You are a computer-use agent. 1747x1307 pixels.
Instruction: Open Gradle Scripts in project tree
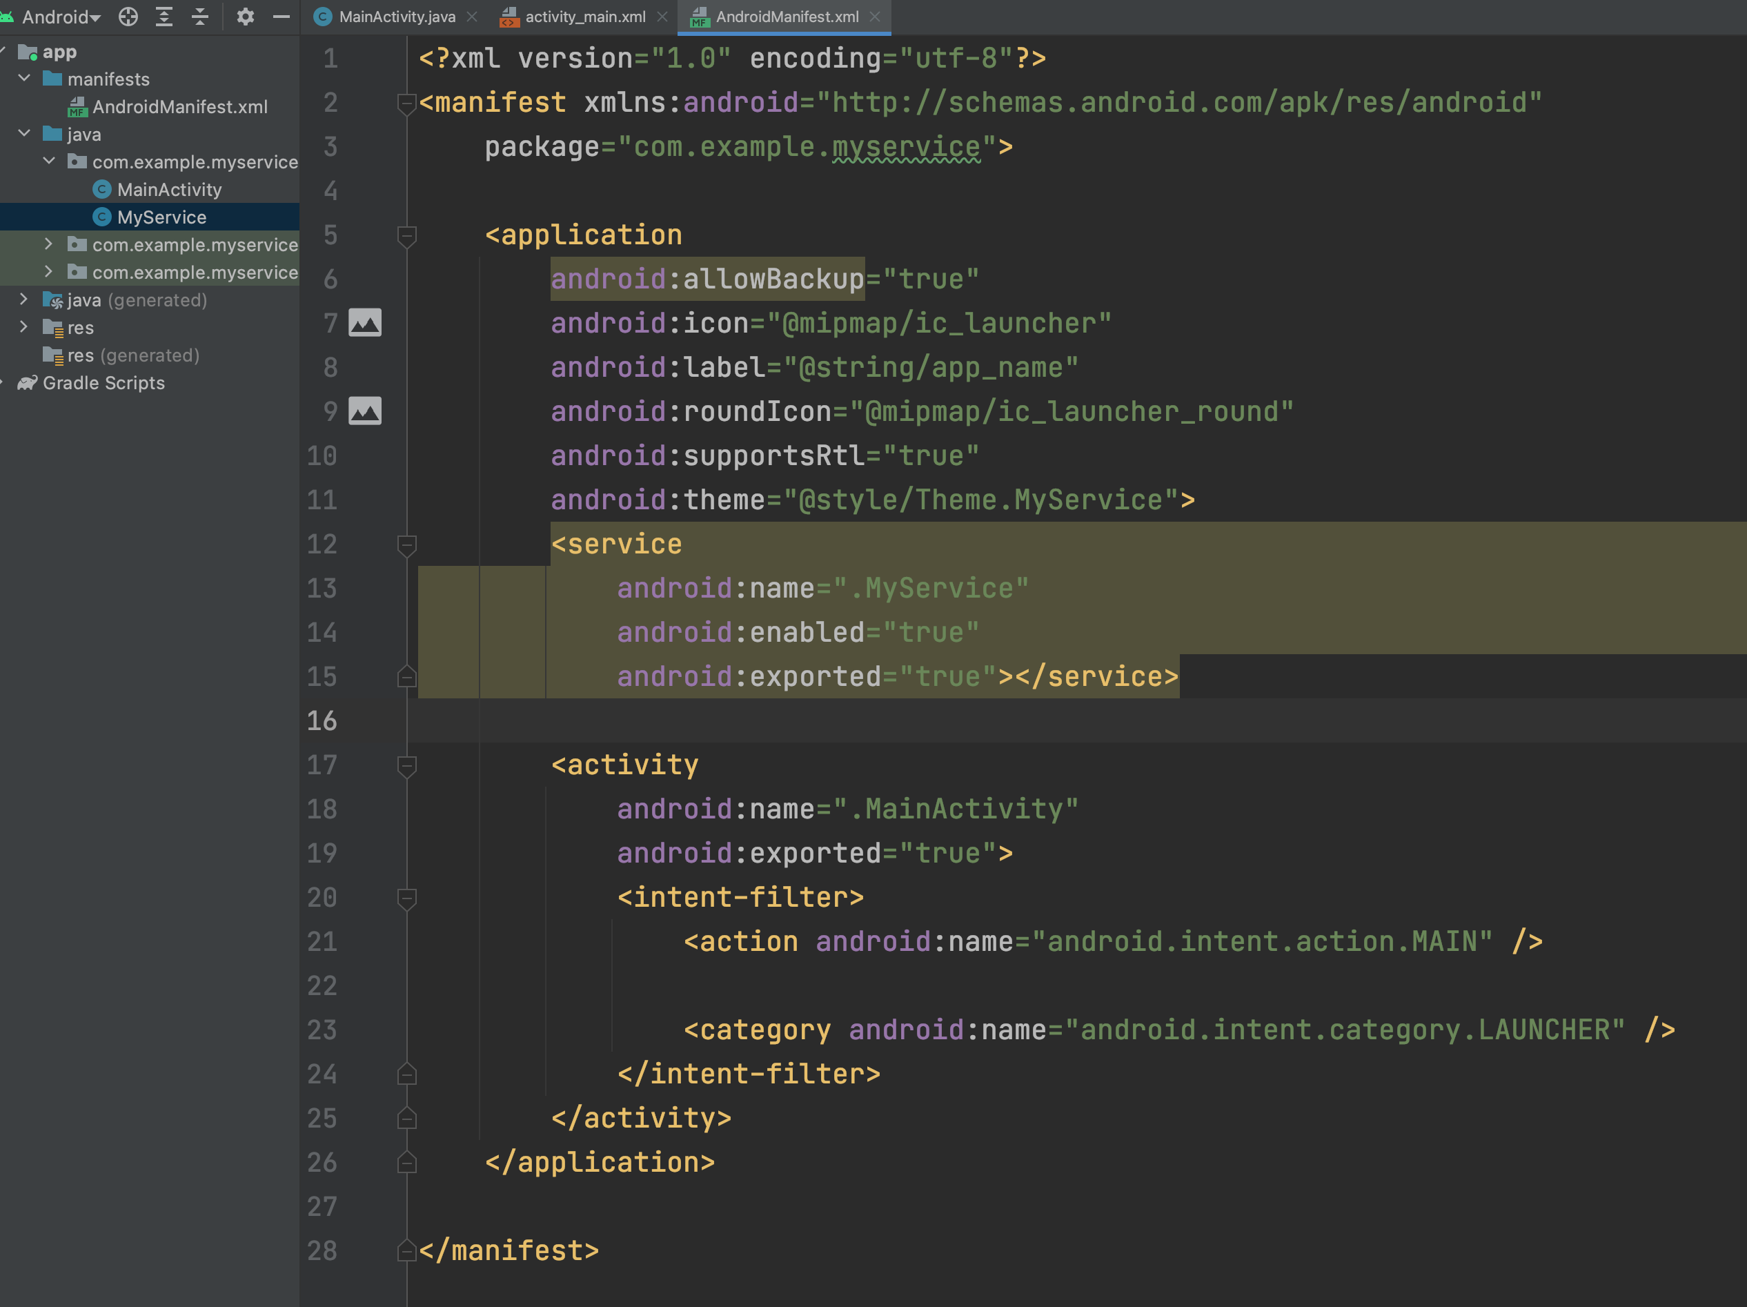pyautogui.click(x=103, y=383)
